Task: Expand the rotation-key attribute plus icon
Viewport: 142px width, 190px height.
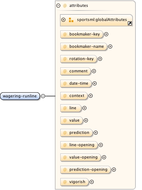Action: point(100,59)
